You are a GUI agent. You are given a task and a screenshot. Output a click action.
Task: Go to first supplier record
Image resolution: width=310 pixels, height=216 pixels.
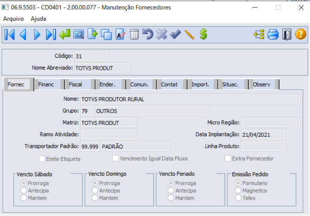click(9, 35)
